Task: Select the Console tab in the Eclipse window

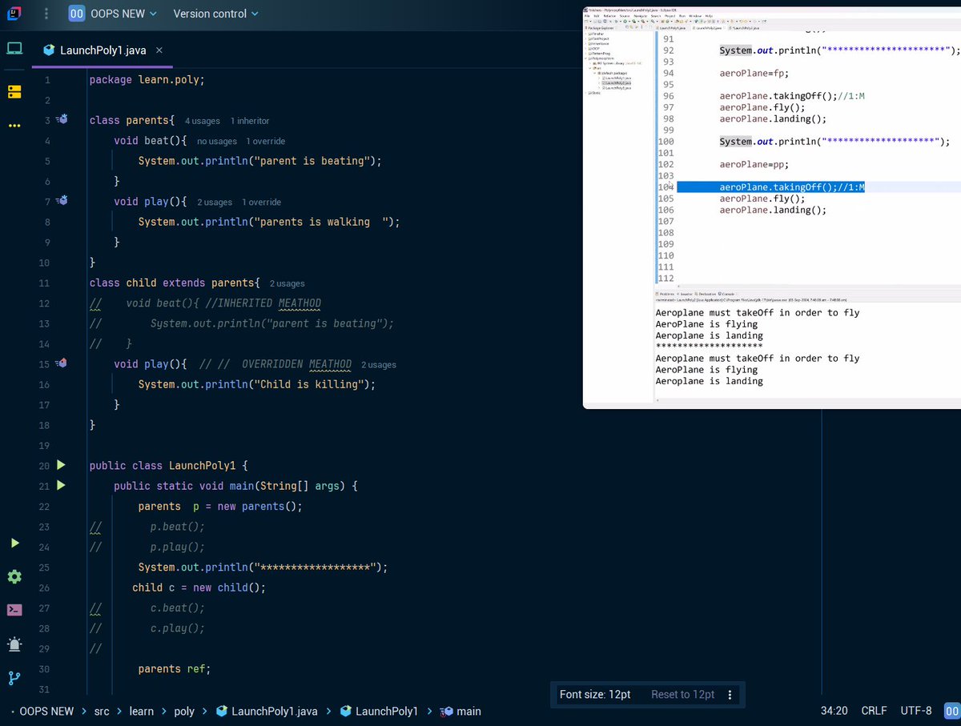Action: click(x=727, y=294)
